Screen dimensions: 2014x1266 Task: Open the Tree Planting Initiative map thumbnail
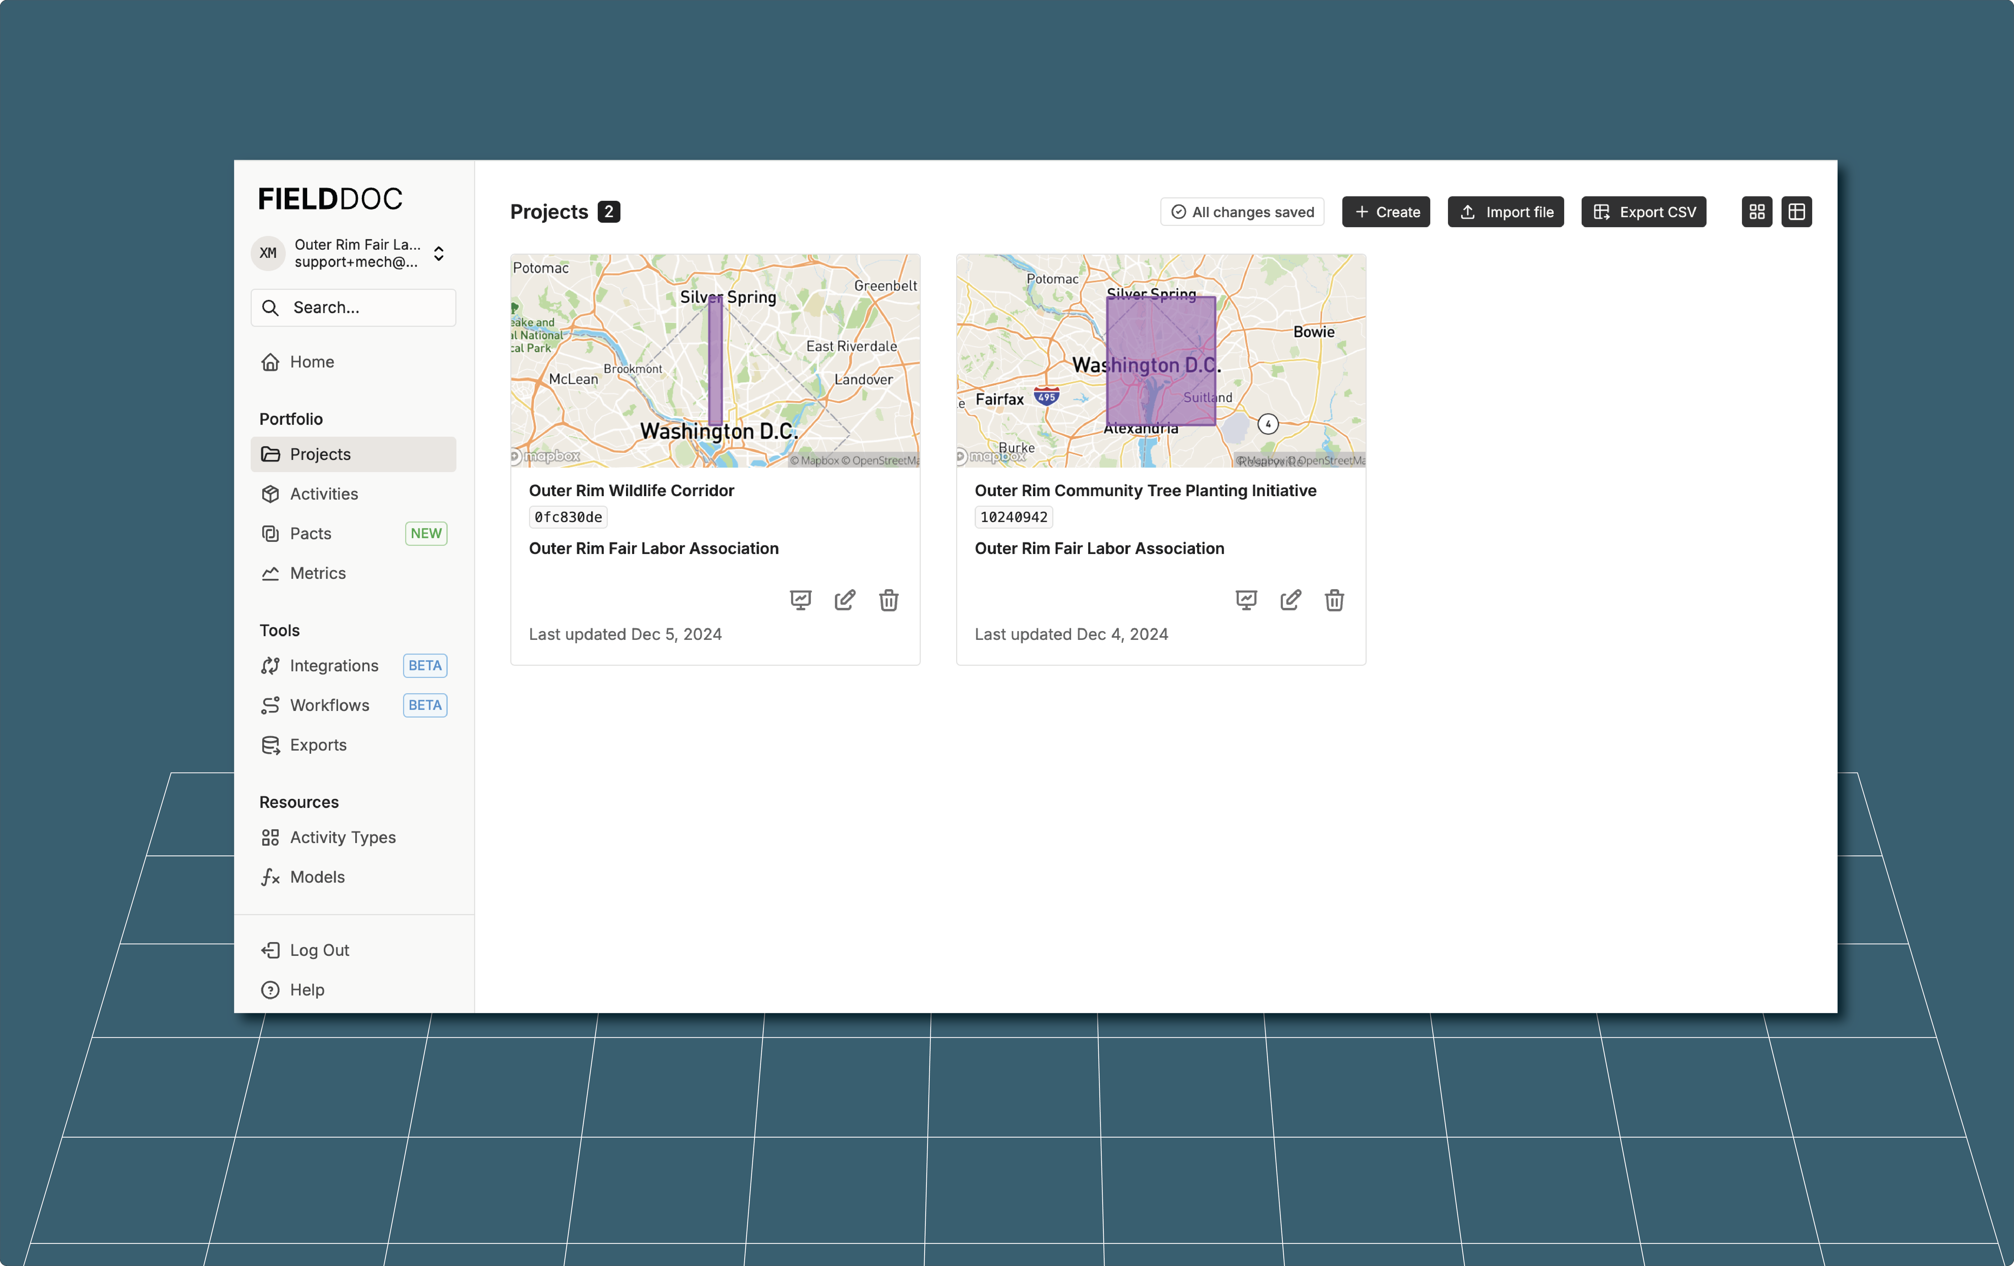pos(1161,361)
